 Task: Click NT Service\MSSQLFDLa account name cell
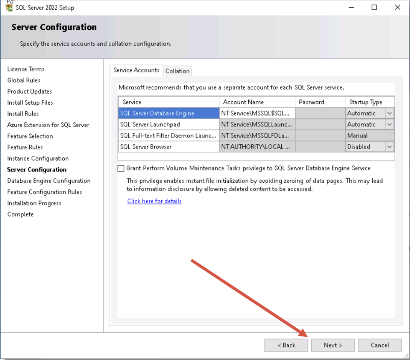pos(257,136)
